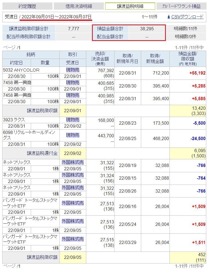Click the 配当金額合計 label

point(110,37)
